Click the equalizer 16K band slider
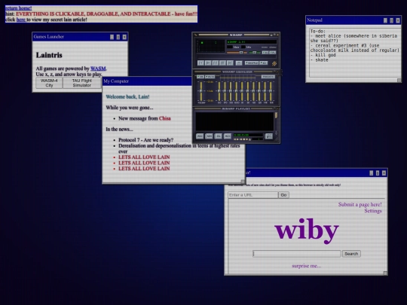The image size is (407, 305). coord(271,91)
